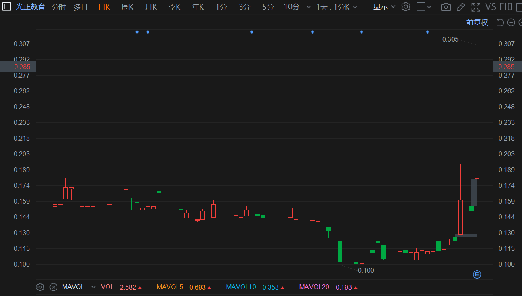Viewport: 522px width, 296px height.
Task: Select the 周K weekly tab
Action: click(x=127, y=7)
